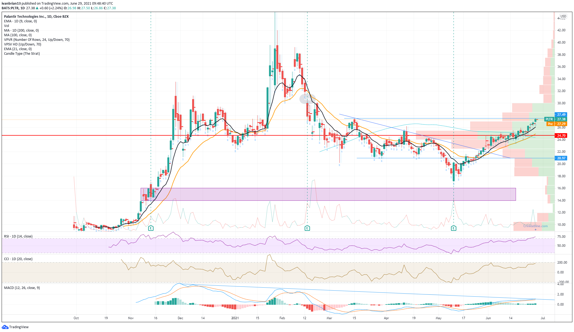This screenshot has width=574, height=332.
Task: Click the May earnings E marker
Action: coord(454,228)
